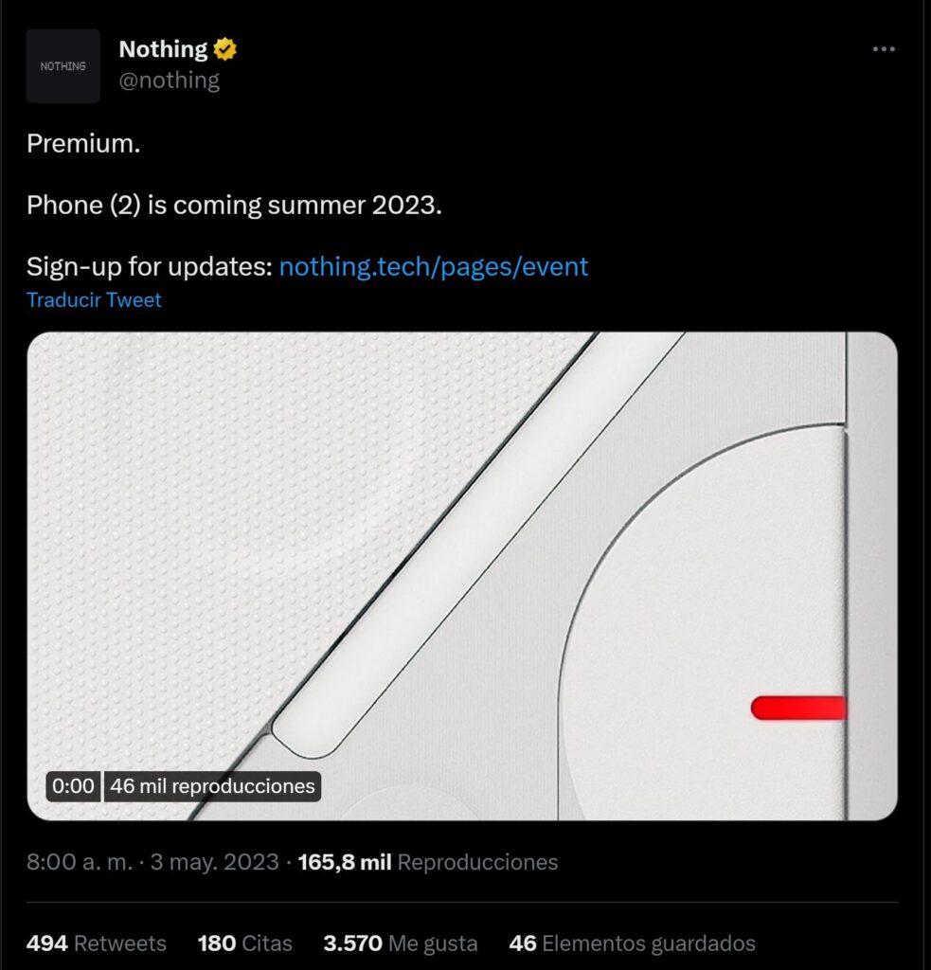This screenshot has width=931, height=970.
Task: Open the 8:00 a. m. timestamp
Action: click(80, 862)
